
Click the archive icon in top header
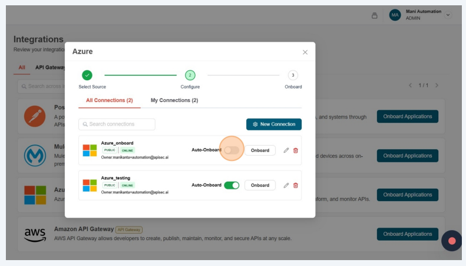click(x=374, y=15)
